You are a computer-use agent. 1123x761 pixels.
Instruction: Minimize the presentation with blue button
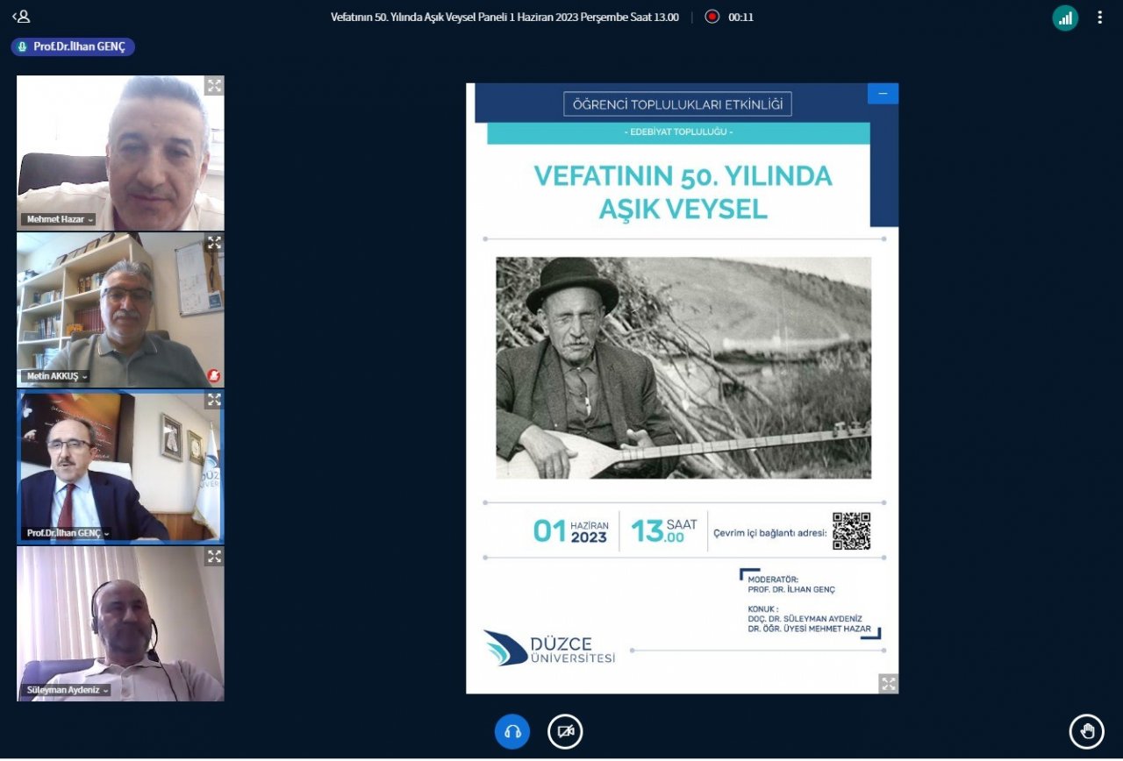pos(883,94)
